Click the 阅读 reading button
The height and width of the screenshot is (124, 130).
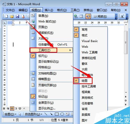pyautogui.click(x=100, y=16)
